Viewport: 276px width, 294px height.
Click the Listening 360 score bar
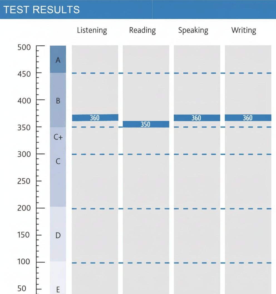coord(95,118)
